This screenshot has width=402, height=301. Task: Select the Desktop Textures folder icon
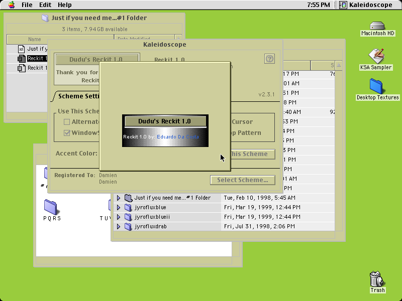point(377,90)
